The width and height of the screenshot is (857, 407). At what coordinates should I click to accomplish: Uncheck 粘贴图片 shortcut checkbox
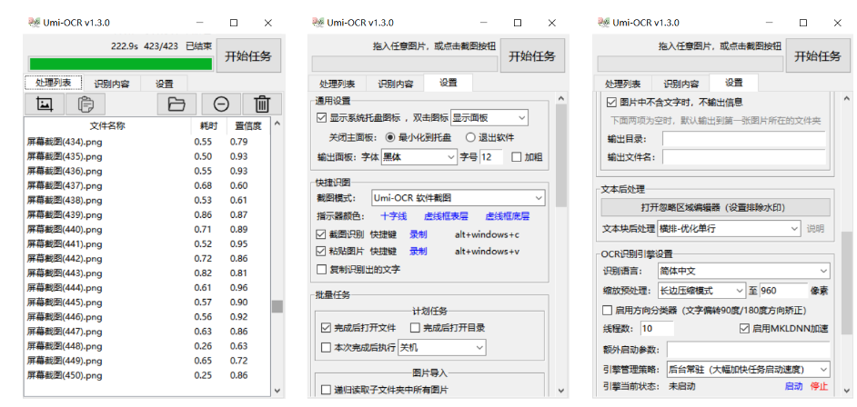tap(321, 252)
